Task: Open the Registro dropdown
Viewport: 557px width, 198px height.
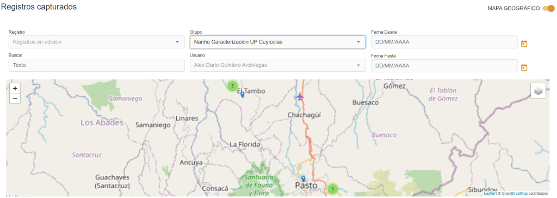Action: (x=96, y=42)
